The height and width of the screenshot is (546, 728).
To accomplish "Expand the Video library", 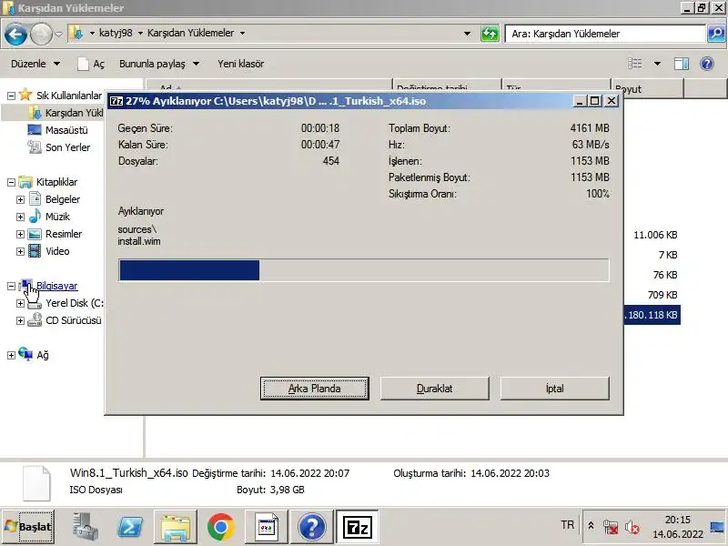I will pos(20,251).
